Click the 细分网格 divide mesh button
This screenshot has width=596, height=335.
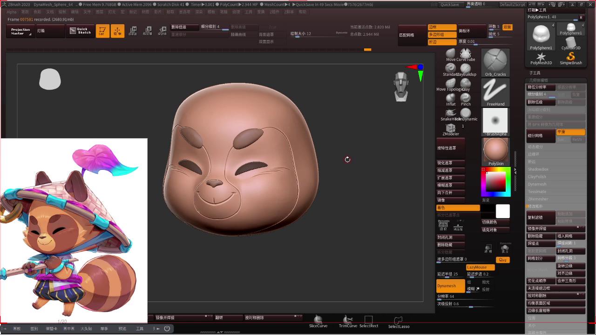click(541, 135)
